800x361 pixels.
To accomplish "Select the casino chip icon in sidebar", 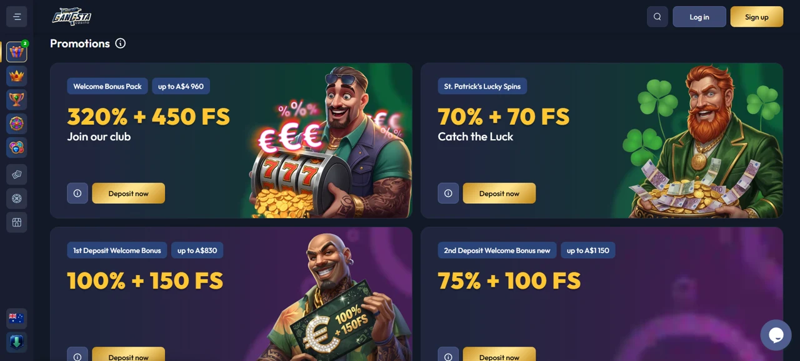I will point(17,198).
